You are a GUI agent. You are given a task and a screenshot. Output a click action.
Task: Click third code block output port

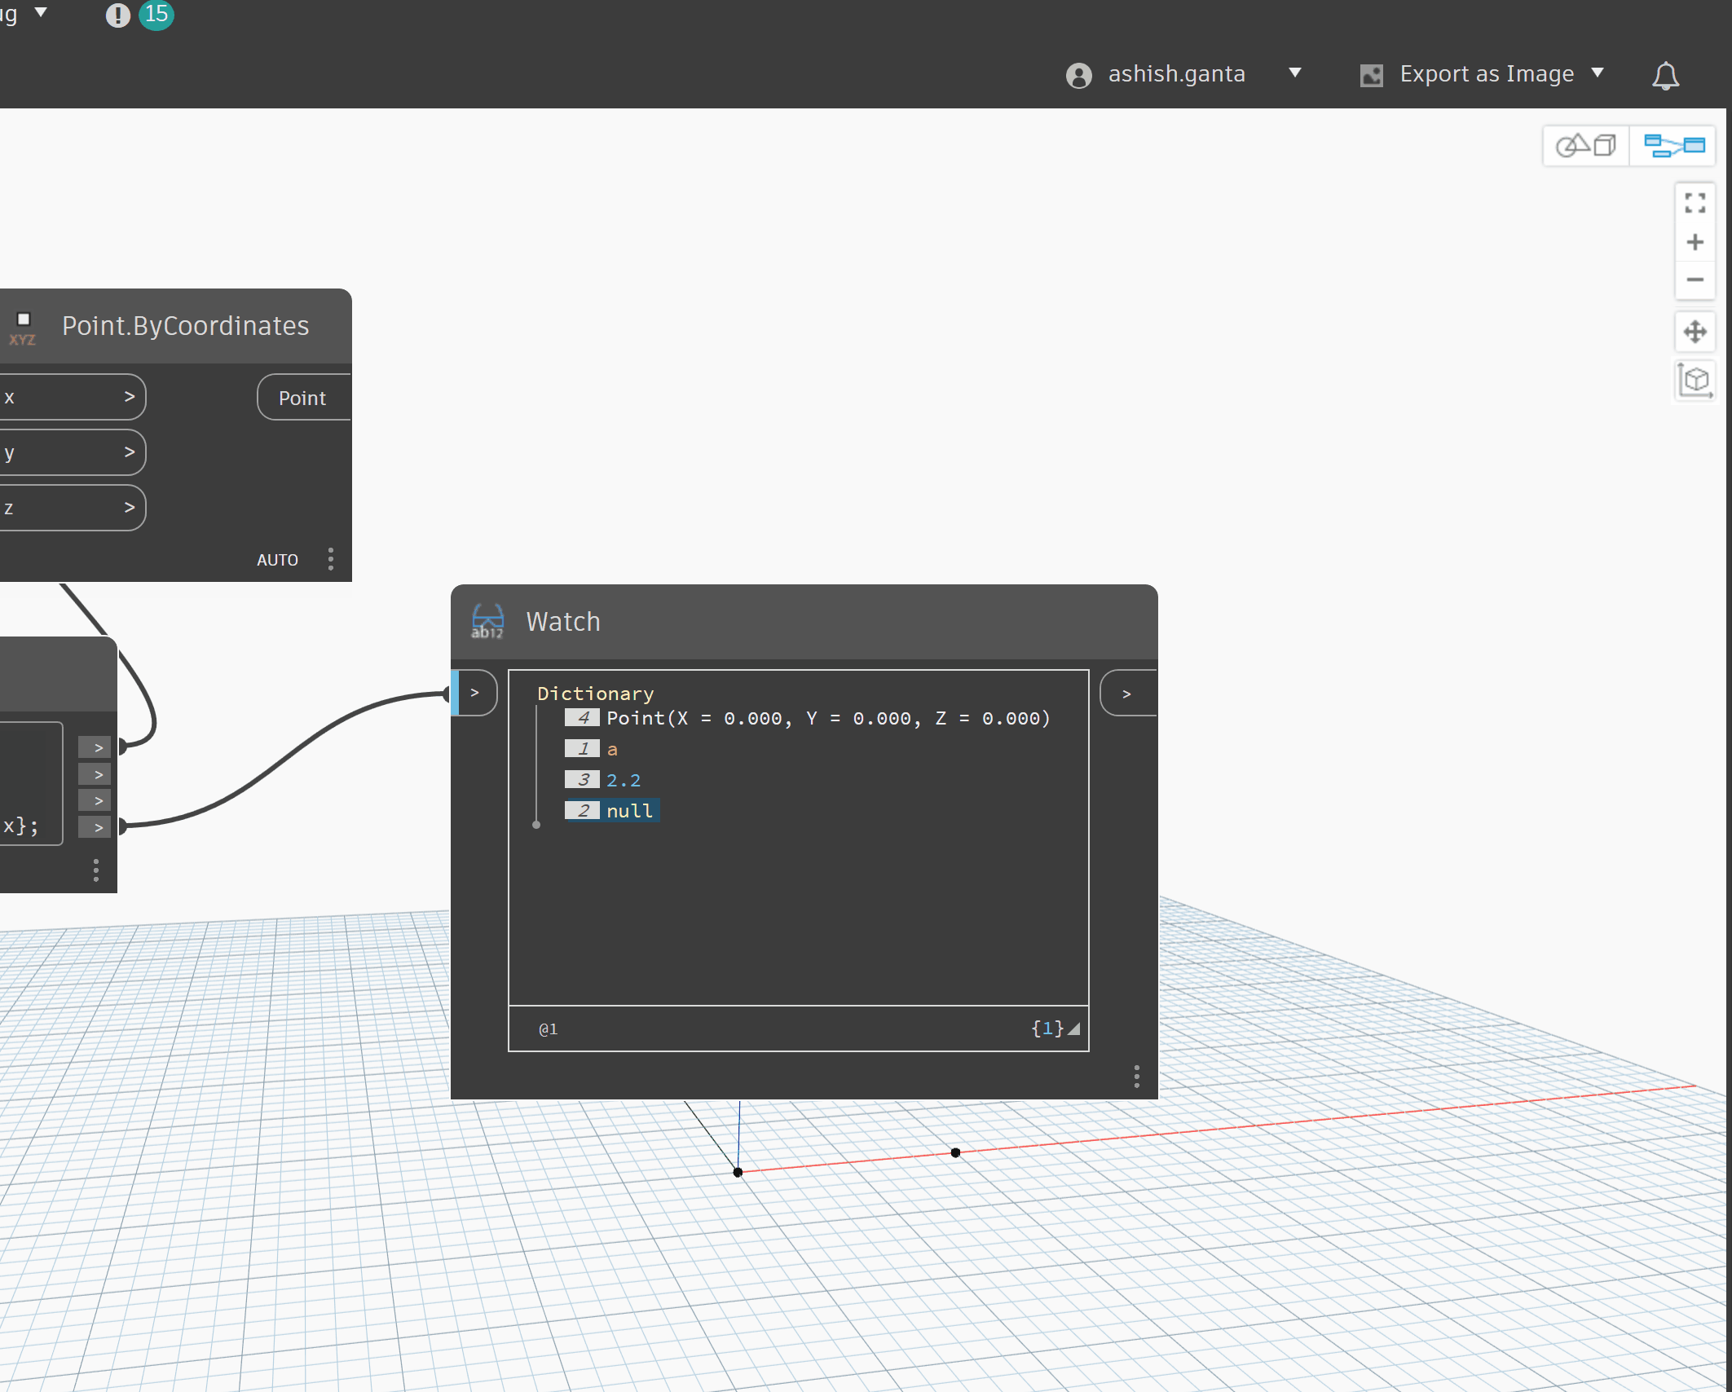[x=95, y=800]
